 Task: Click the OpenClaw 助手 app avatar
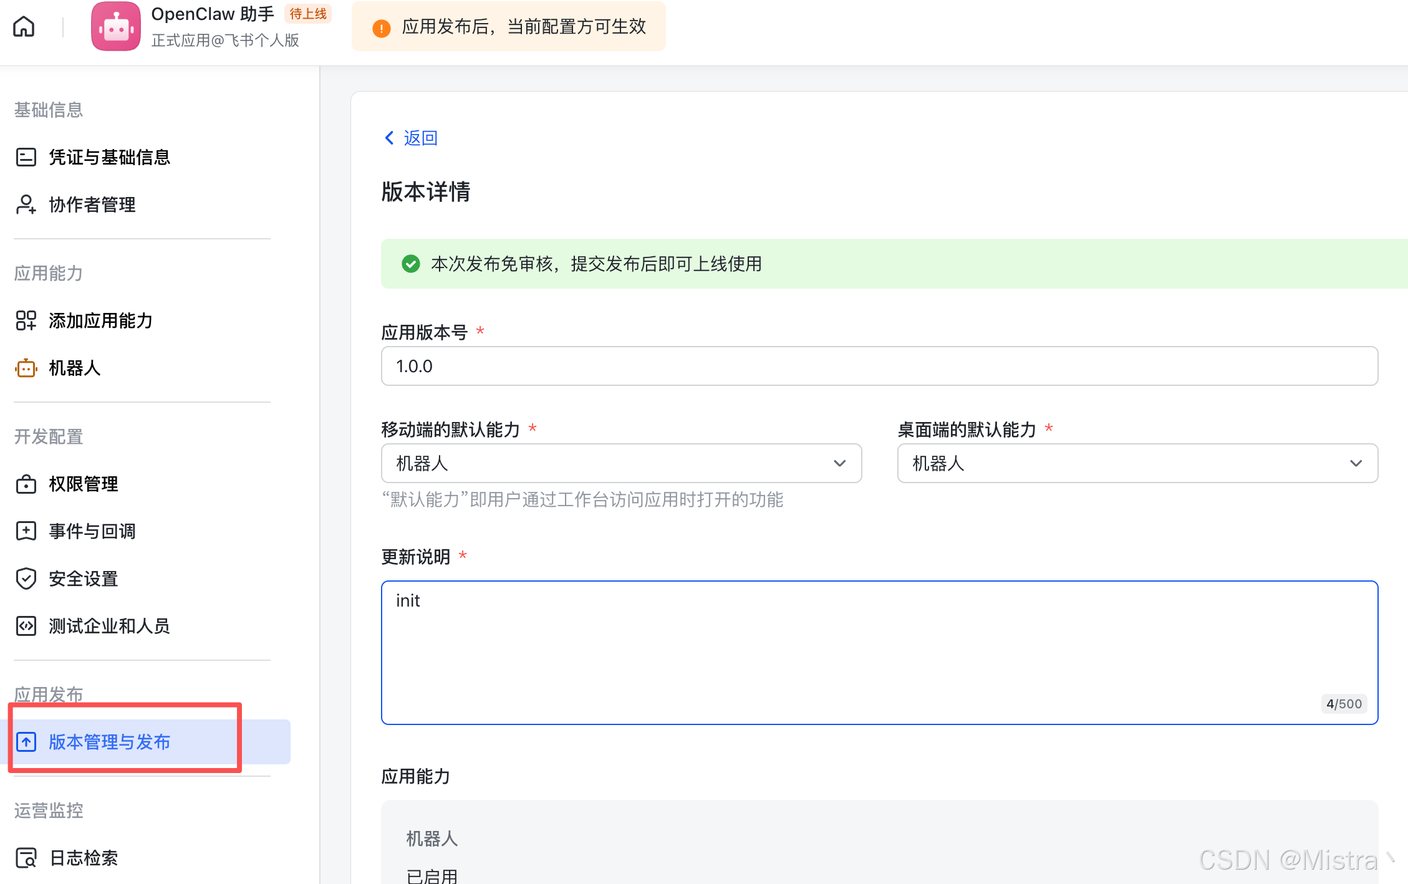point(115,26)
